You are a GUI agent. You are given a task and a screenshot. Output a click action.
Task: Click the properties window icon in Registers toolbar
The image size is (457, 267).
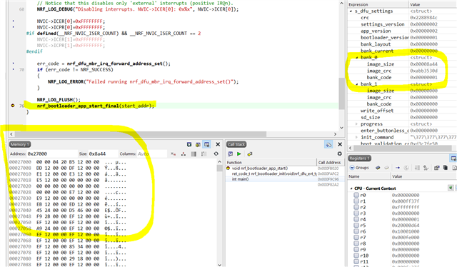[436, 168]
